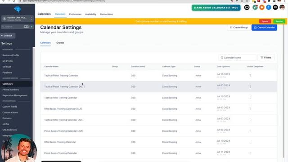Open Business Profile in settings sidebar
The width and height of the screenshot is (288, 162).
click(11, 55)
